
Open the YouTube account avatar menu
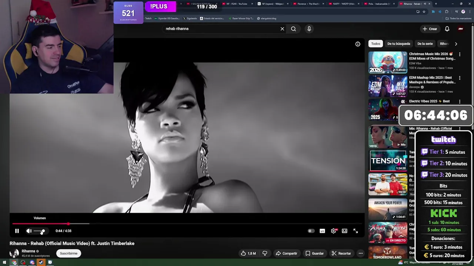[461, 29]
